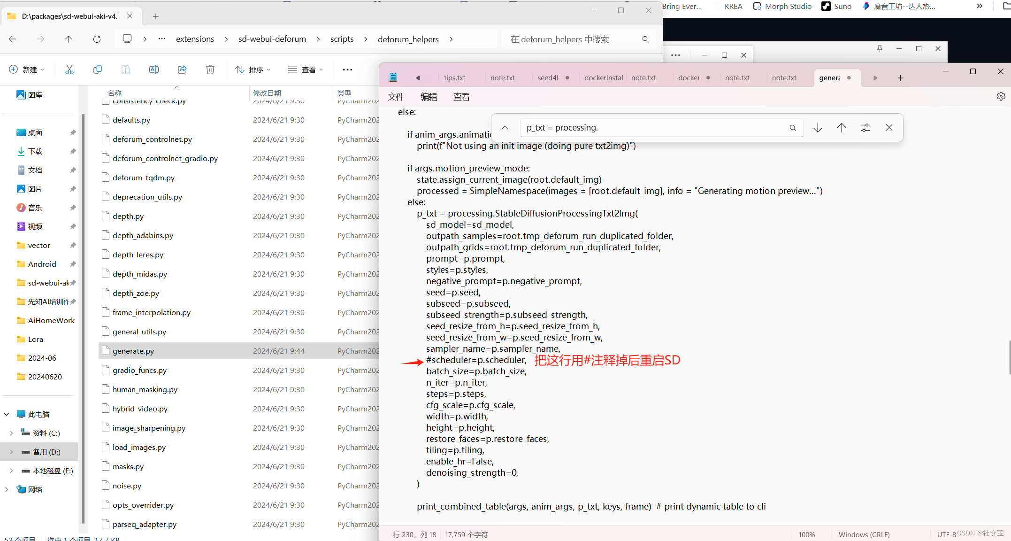Expand replace field chevron in find bar
This screenshot has height=541, width=1011.
[x=505, y=128]
